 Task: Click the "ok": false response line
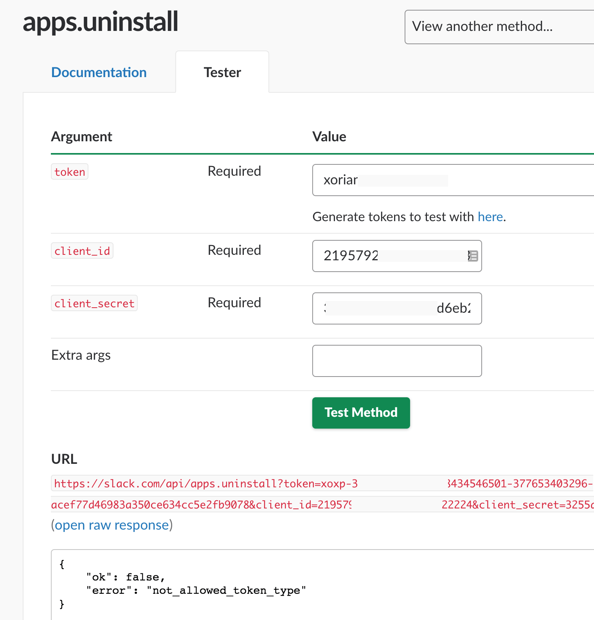126,577
